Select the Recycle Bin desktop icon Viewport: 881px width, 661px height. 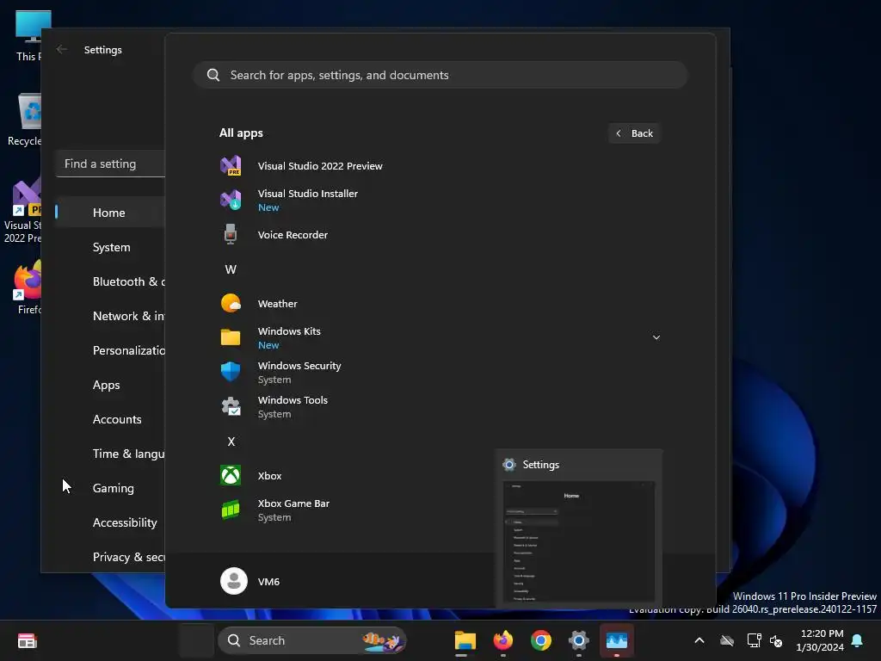tap(25, 119)
